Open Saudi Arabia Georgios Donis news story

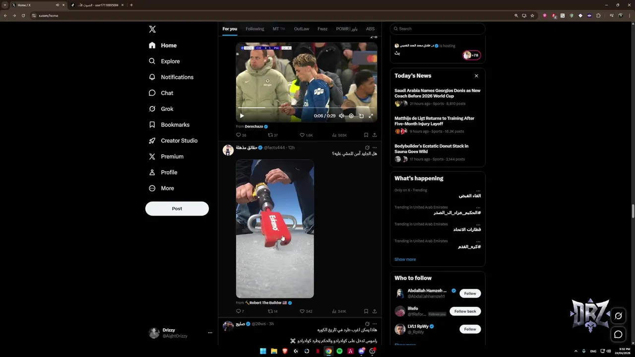click(x=438, y=97)
